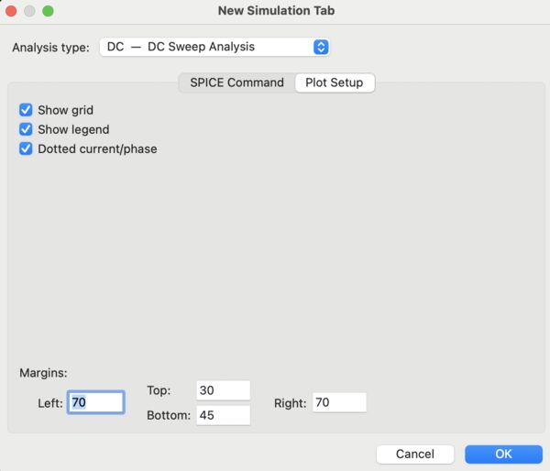Close the New Simulation Tab window

[x=12, y=11]
